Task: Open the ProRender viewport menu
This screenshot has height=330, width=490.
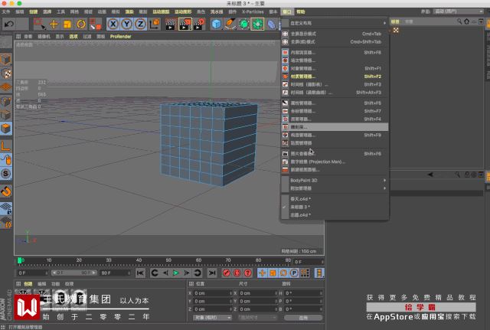Action: coord(120,37)
